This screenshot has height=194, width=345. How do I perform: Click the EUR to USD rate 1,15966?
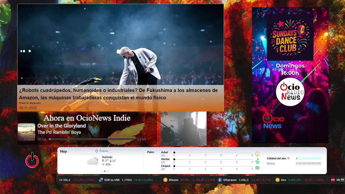pyautogui.click(x=127, y=180)
